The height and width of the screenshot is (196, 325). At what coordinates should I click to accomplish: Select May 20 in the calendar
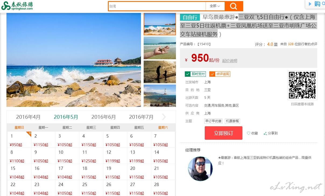139,172
